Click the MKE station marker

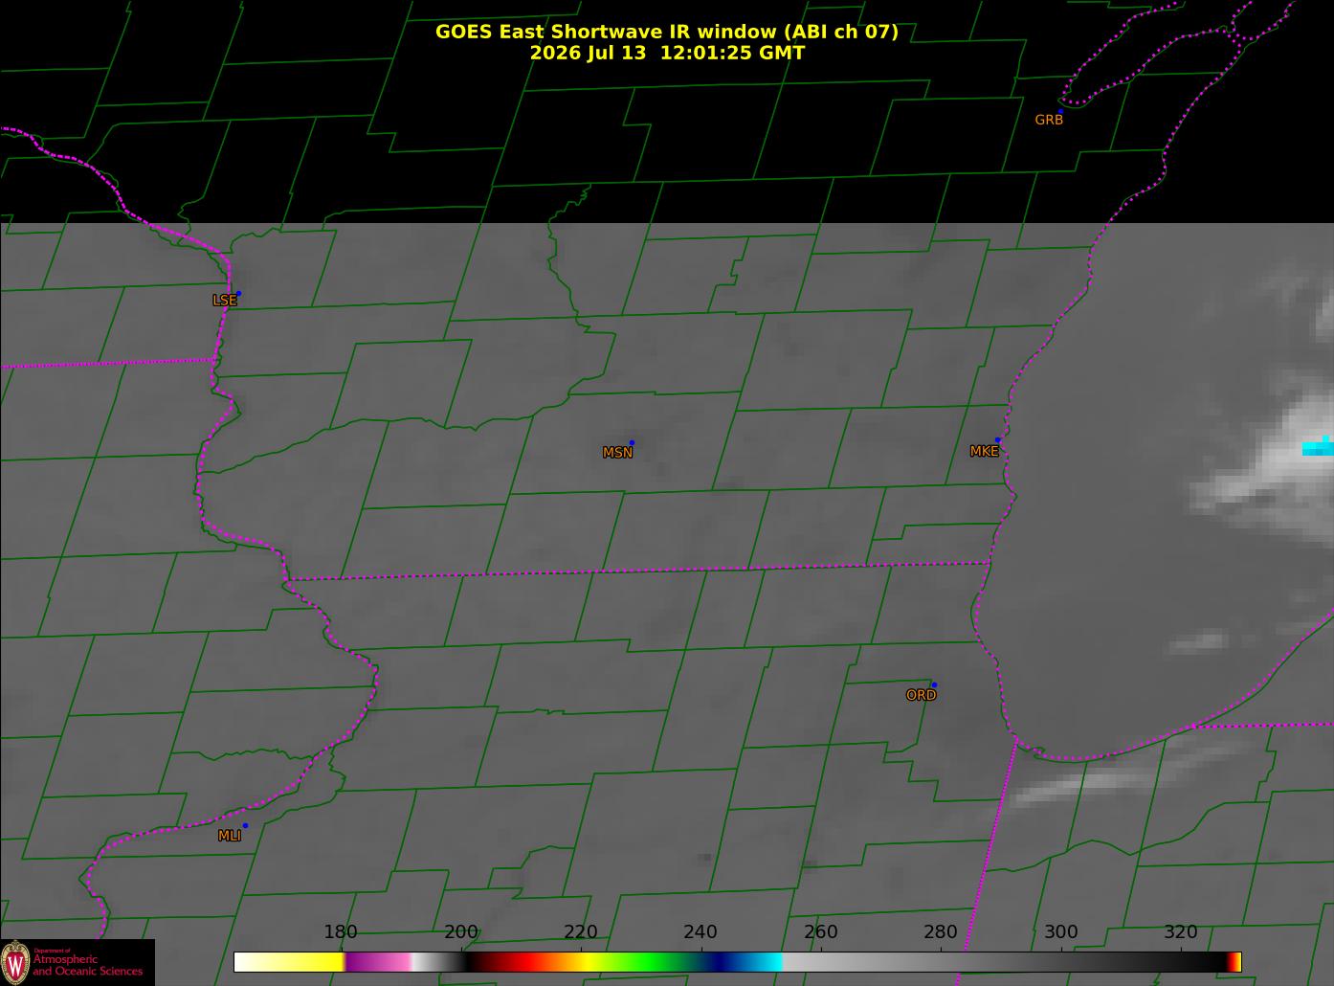[x=997, y=440]
